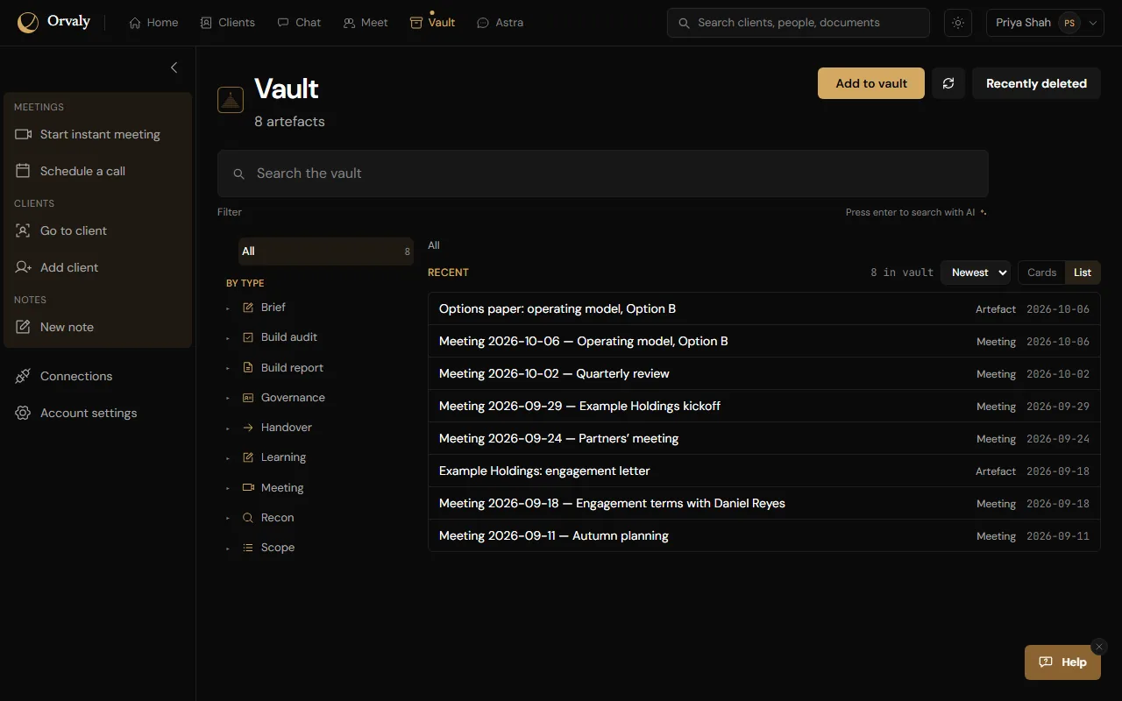Open the Clients nav tab
This screenshot has width=1122, height=701.
(228, 23)
